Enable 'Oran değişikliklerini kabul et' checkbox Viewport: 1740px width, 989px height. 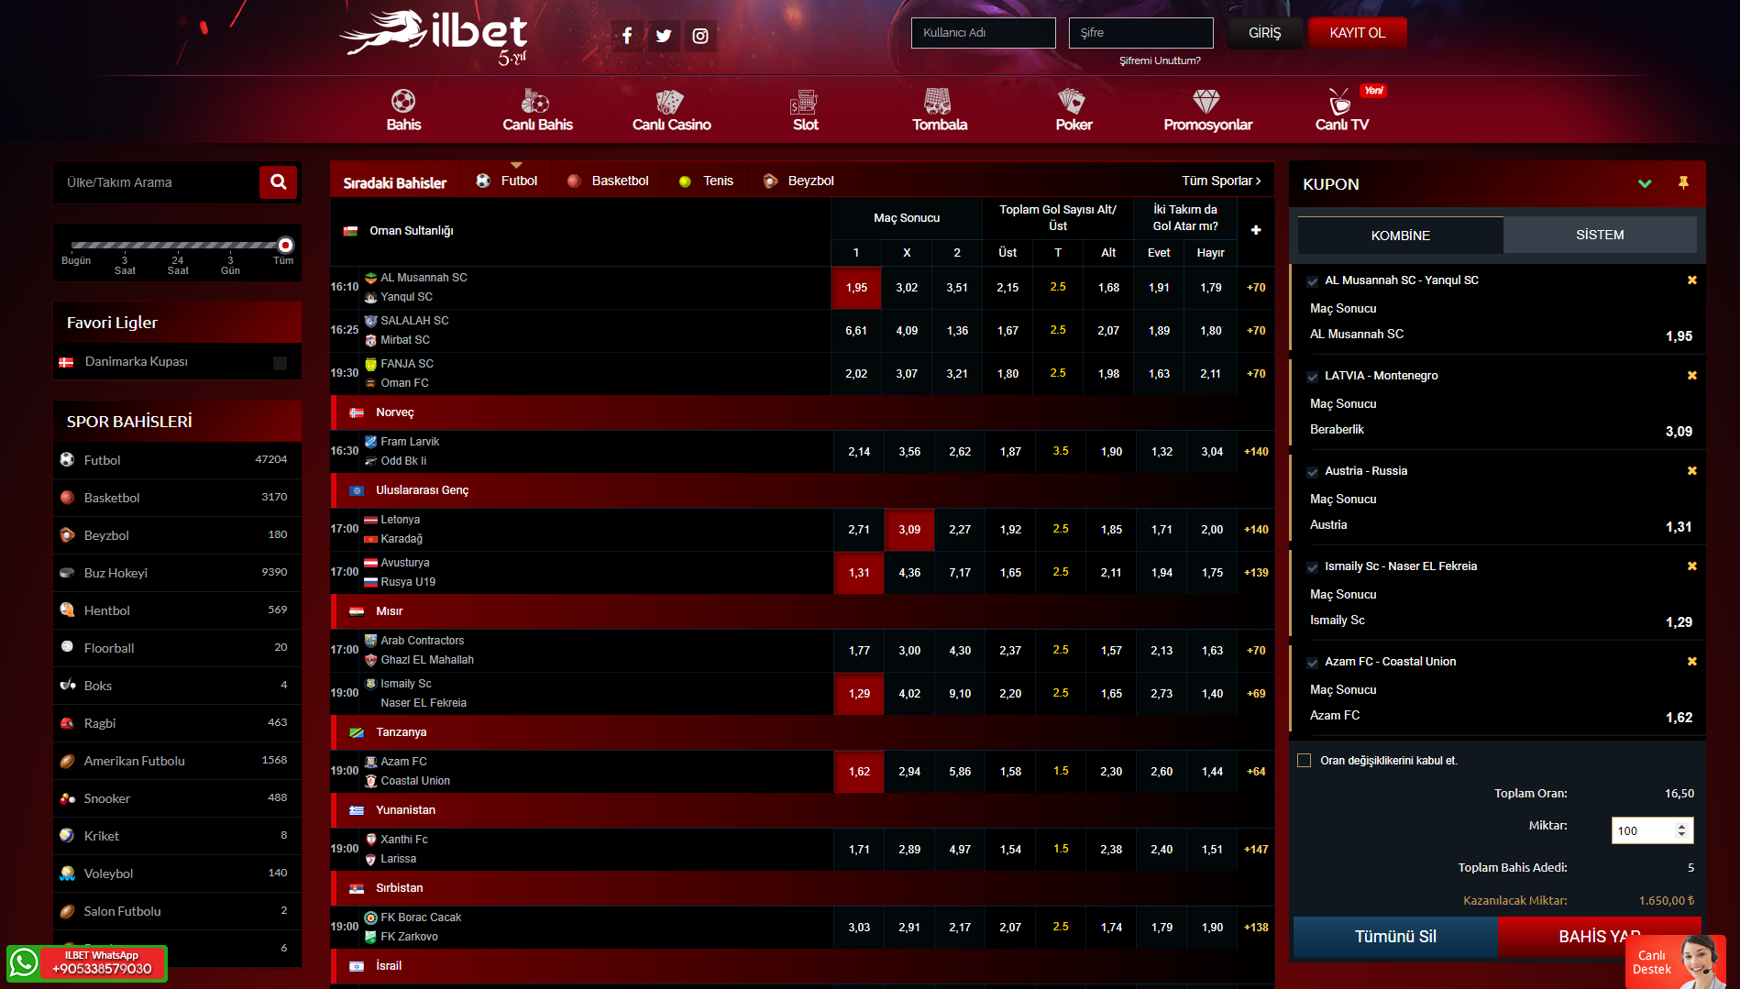pos(1304,761)
